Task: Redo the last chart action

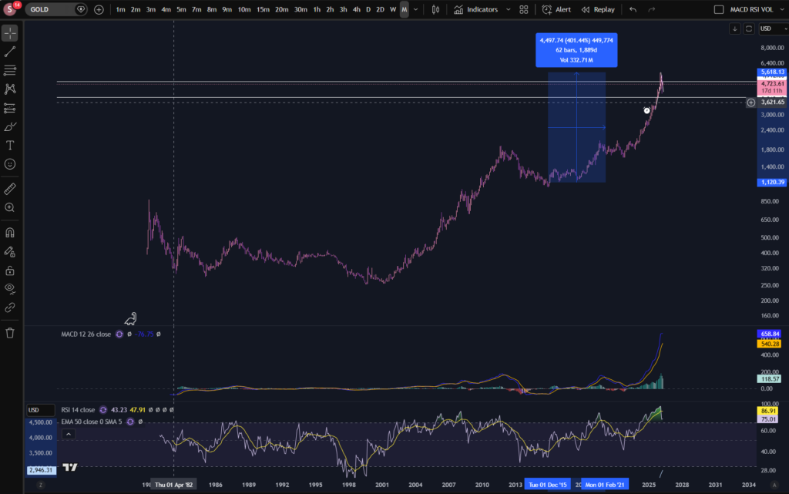Action: [x=652, y=9]
